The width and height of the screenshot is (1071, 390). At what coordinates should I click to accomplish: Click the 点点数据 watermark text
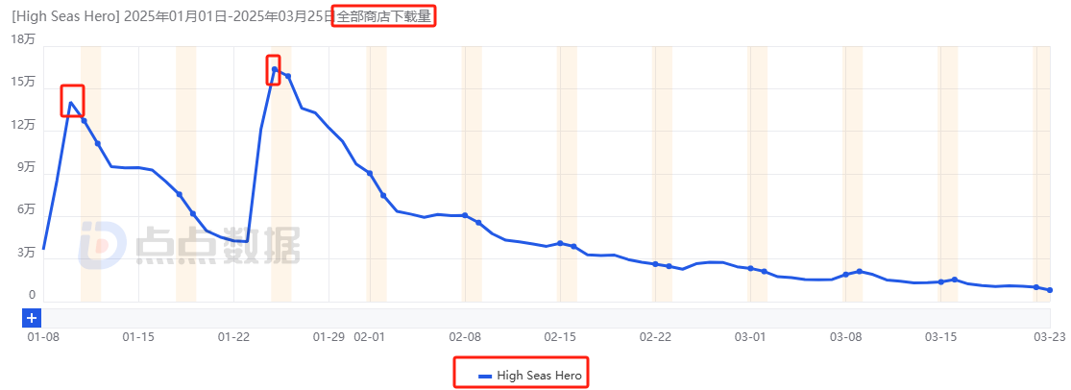click(x=217, y=245)
